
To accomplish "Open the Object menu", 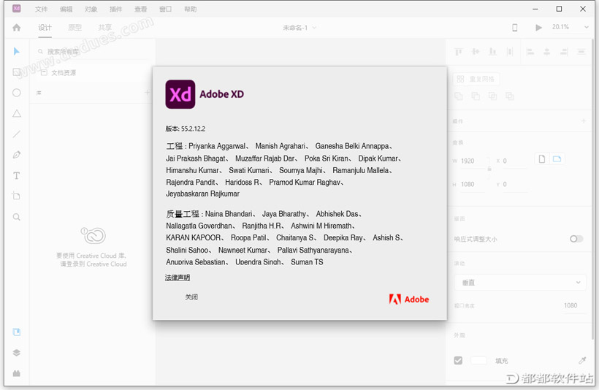I will pos(91,9).
